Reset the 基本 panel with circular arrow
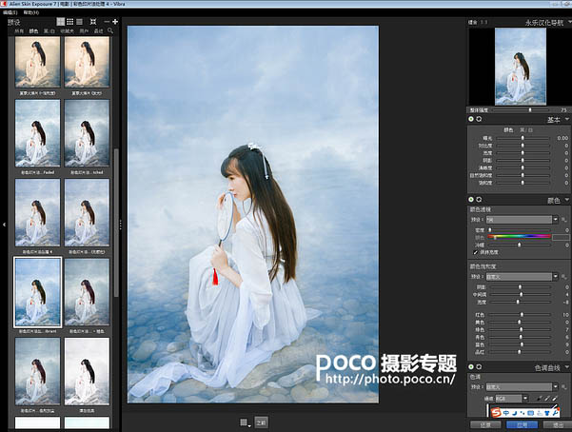 click(x=479, y=119)
